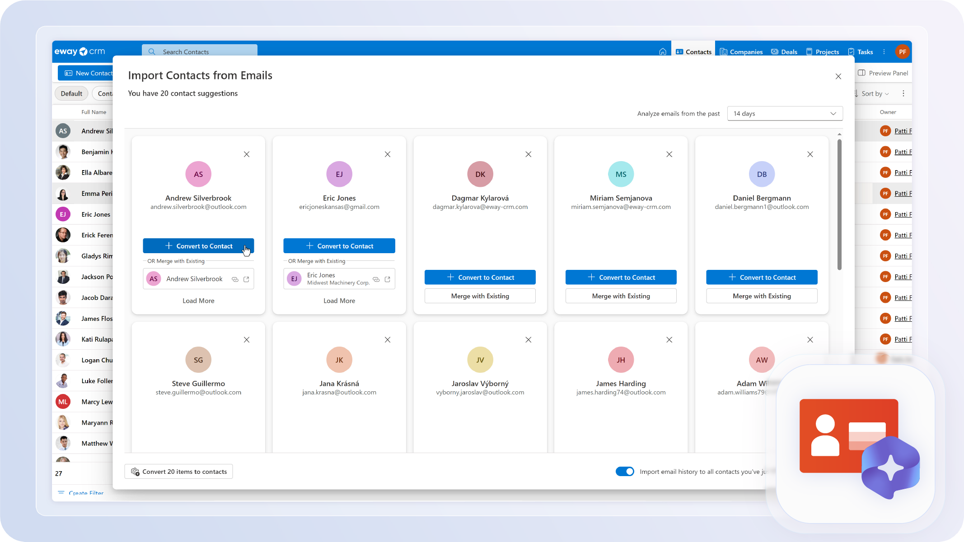Open existing Andrew Silverbrook contact in new window
This screenshot has width=964, height=542.
(x=246, y=279)
